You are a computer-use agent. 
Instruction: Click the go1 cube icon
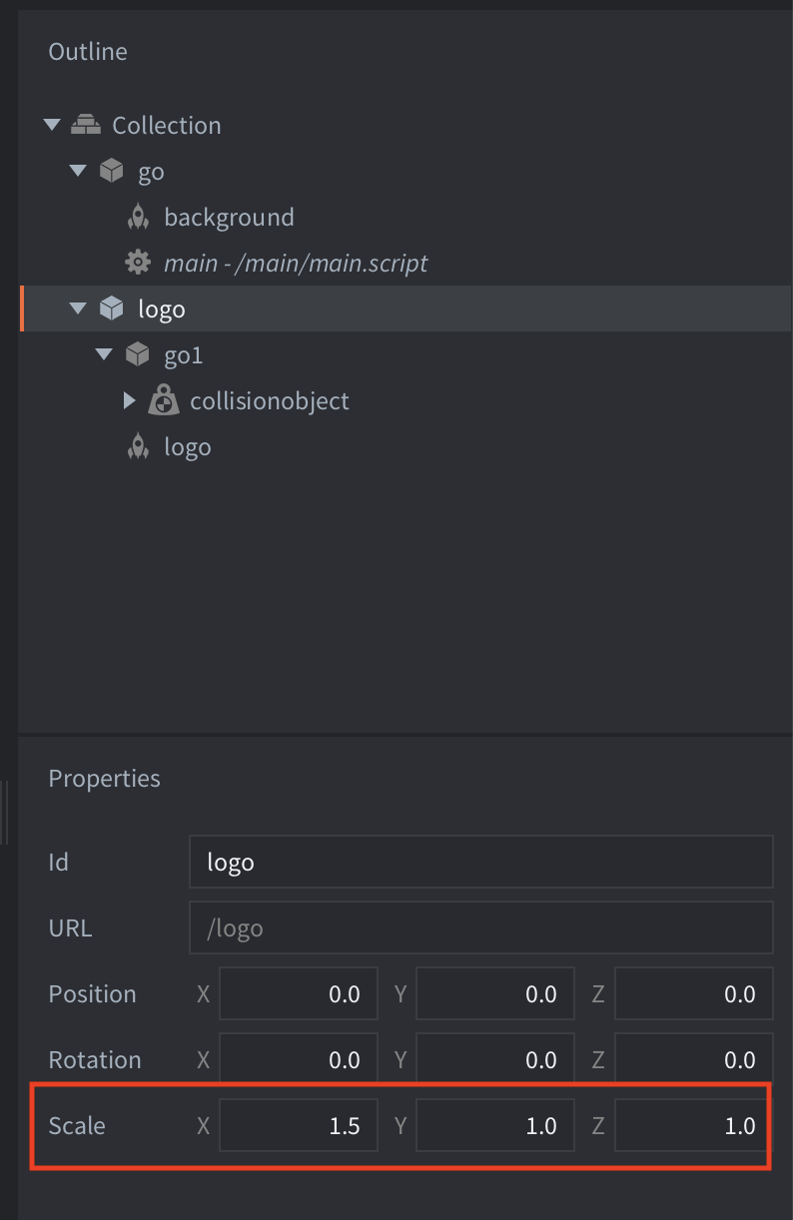tap(138, 354)
